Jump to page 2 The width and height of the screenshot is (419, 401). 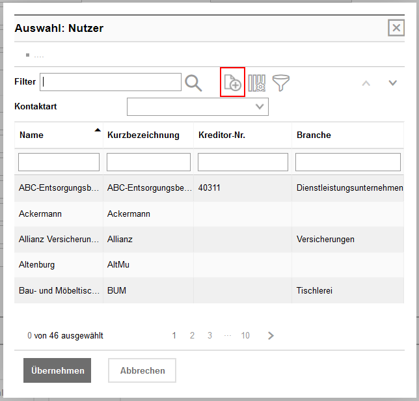pos(192,336)
